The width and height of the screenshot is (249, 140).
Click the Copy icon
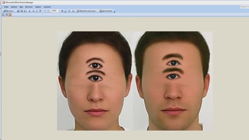33,11
